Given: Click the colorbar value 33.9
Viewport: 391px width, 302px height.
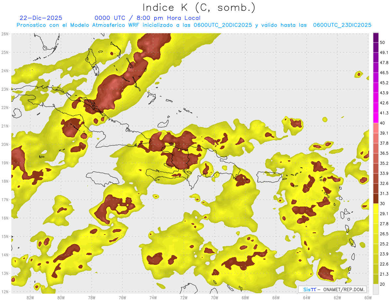Looking at the screenshot, I should pyautogui.click(x=384, y=173).
